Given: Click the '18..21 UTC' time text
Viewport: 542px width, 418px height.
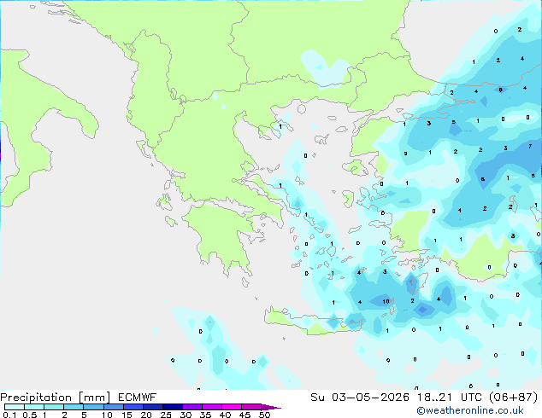Looking at the screenshot, I should (x=450, y=398).
